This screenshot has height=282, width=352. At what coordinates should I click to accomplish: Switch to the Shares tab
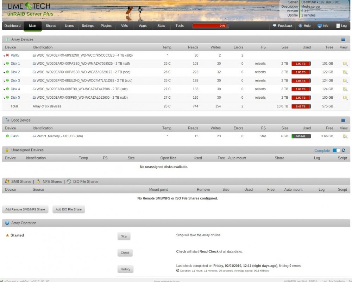[x=51, y=26]
